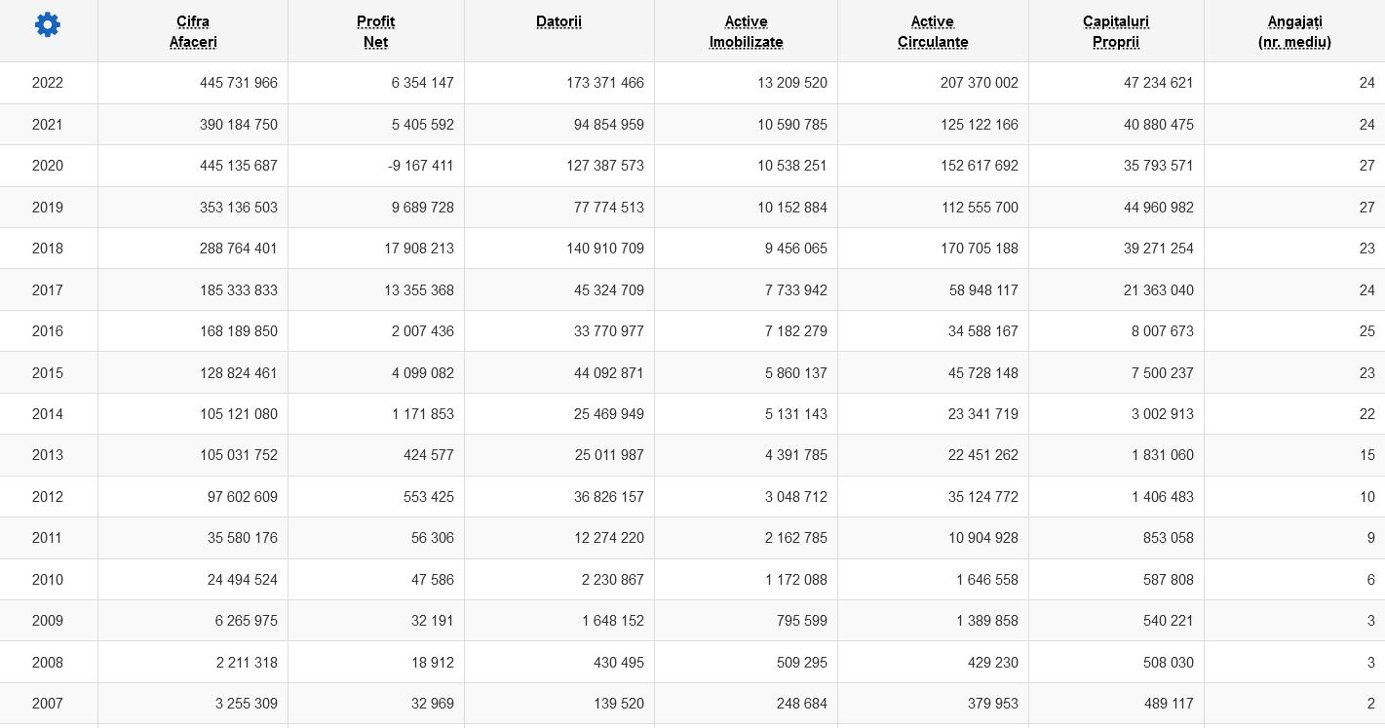Click net profit value 56 306
Viewport: 1385px width, 728px height.
pos(433,538)
